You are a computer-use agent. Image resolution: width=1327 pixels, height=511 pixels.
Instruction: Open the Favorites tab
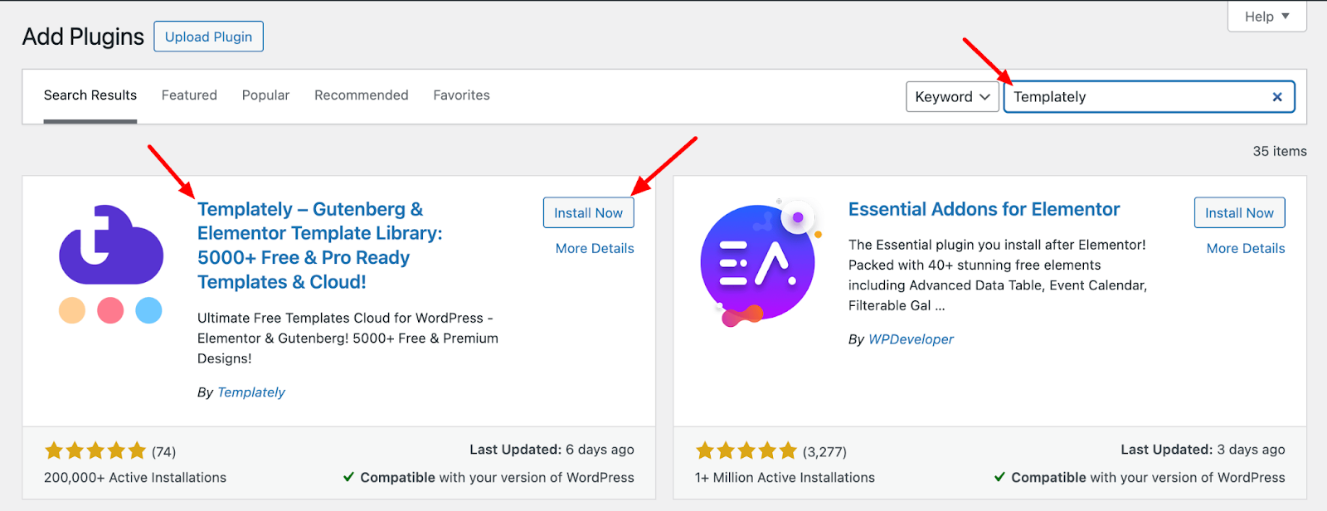pos(461,95)
